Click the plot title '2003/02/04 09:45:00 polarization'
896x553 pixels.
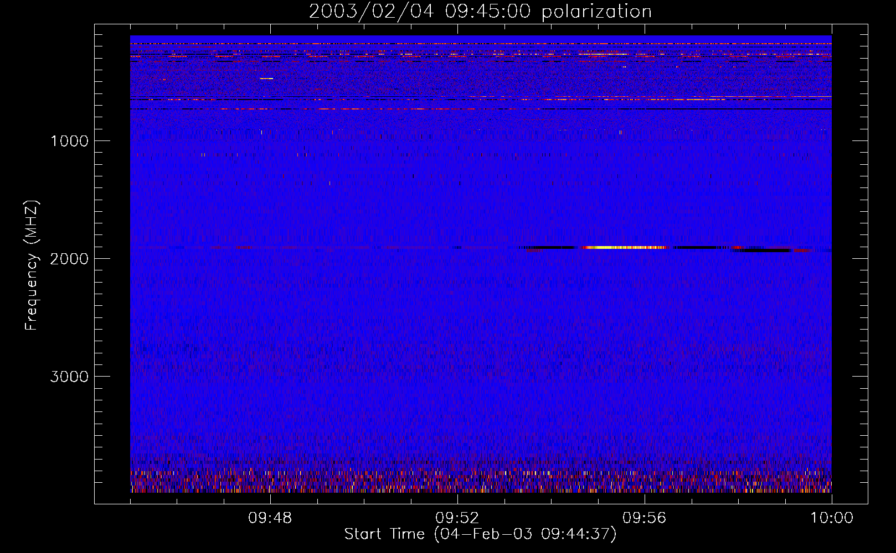pos(480,12)
